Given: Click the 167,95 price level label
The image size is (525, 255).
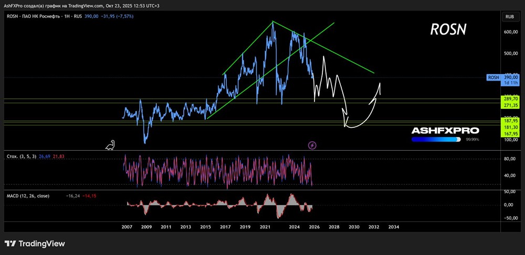Looking at the screenshot, I should [510, 134].
